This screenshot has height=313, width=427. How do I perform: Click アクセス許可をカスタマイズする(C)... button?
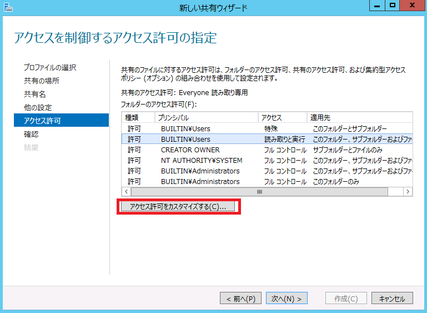pos(178,206)
